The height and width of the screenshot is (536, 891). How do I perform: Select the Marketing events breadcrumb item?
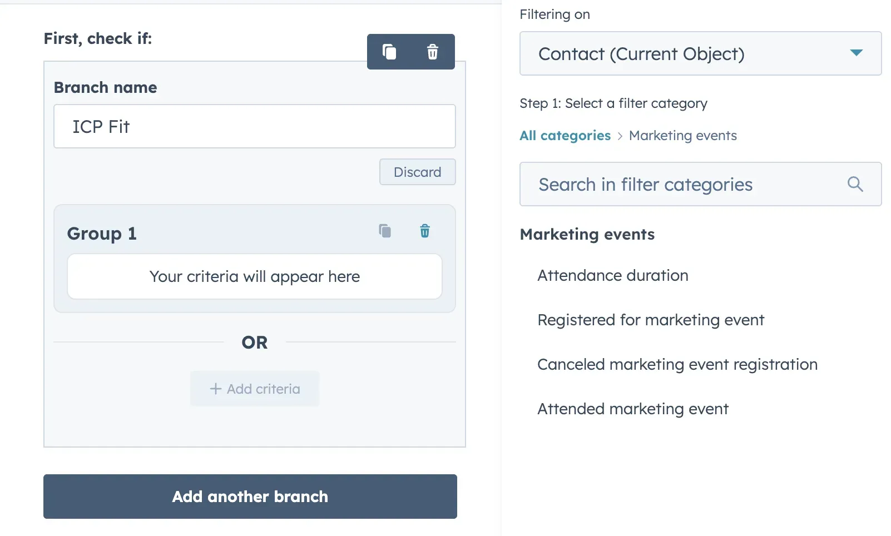click(x=682, y=135)
